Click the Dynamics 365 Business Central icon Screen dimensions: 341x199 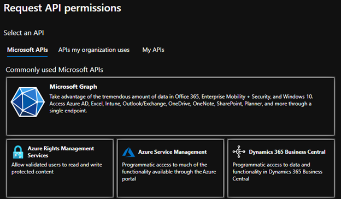click(239, 152)
